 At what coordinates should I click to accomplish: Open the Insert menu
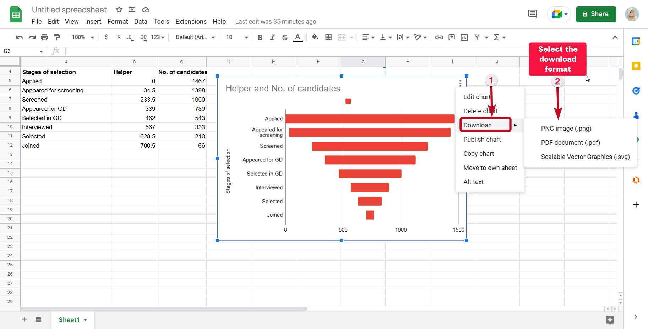[x=93, y=22]
